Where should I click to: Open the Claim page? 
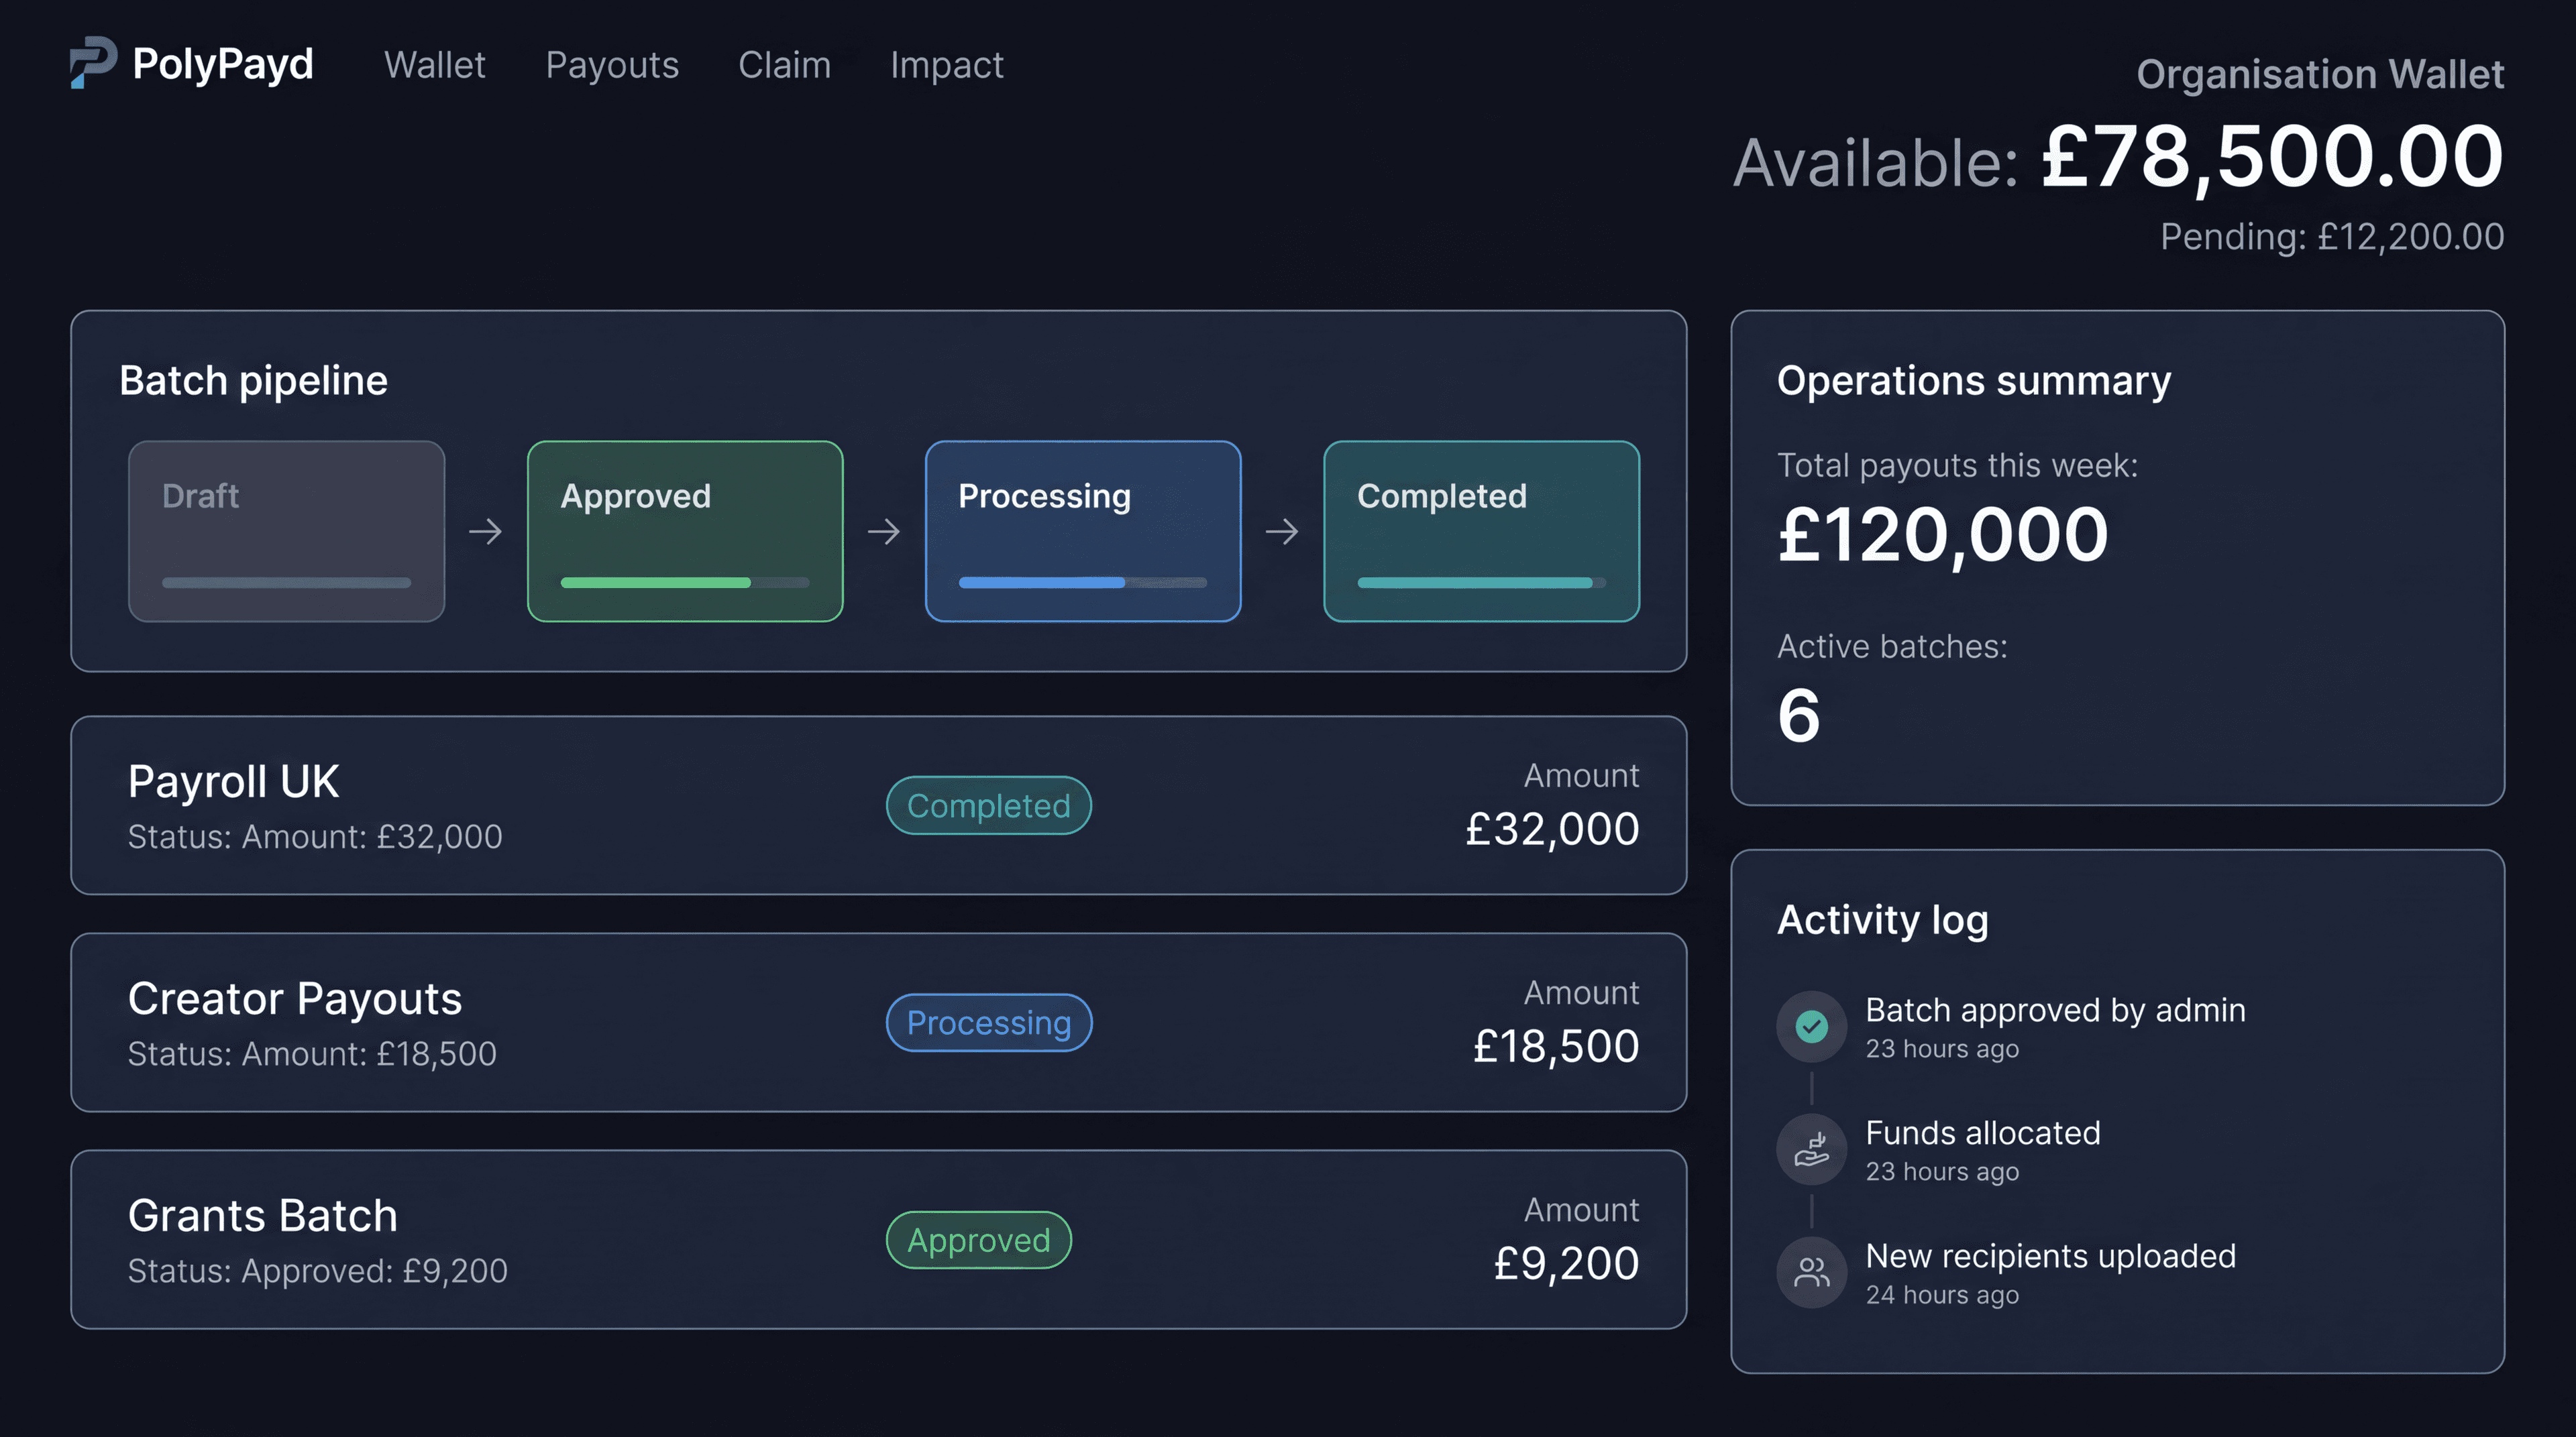785,66
